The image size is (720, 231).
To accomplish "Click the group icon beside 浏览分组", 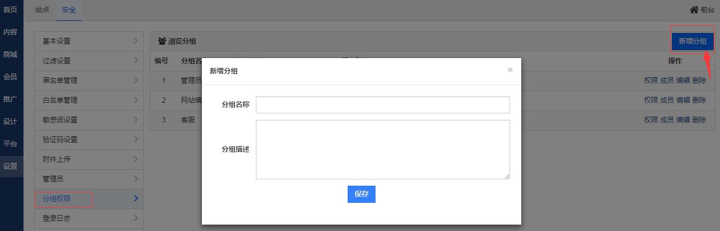I will pyautogui.click(x=162, y=41).
